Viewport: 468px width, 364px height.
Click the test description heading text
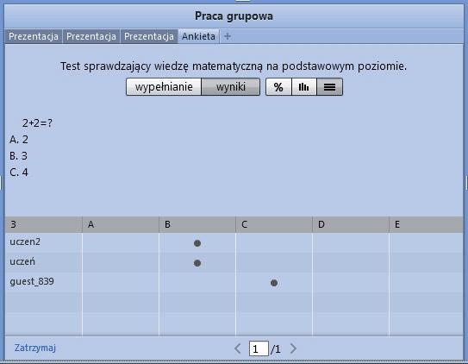click(234, 66)
